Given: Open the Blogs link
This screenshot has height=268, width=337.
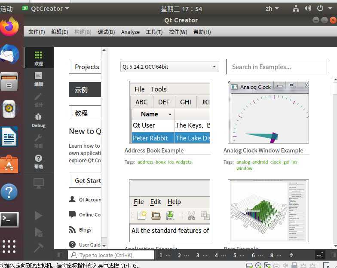Looking at the screenshot, I should pyautogui.click(x=85, y=230).
